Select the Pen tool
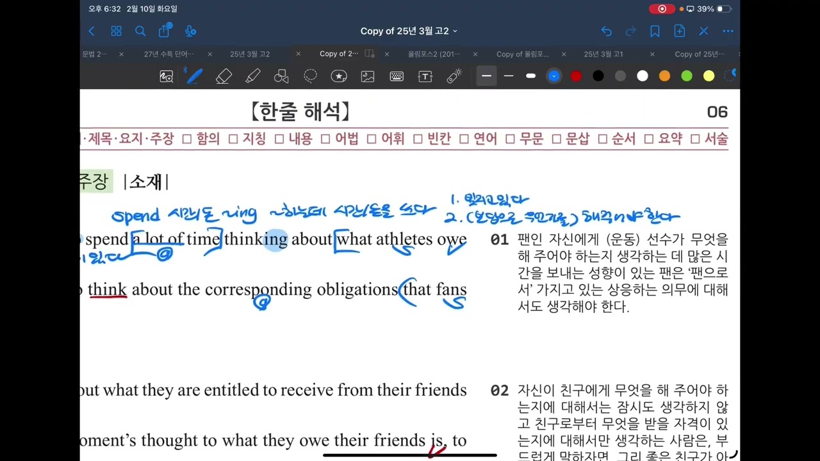 click(194, 77)
